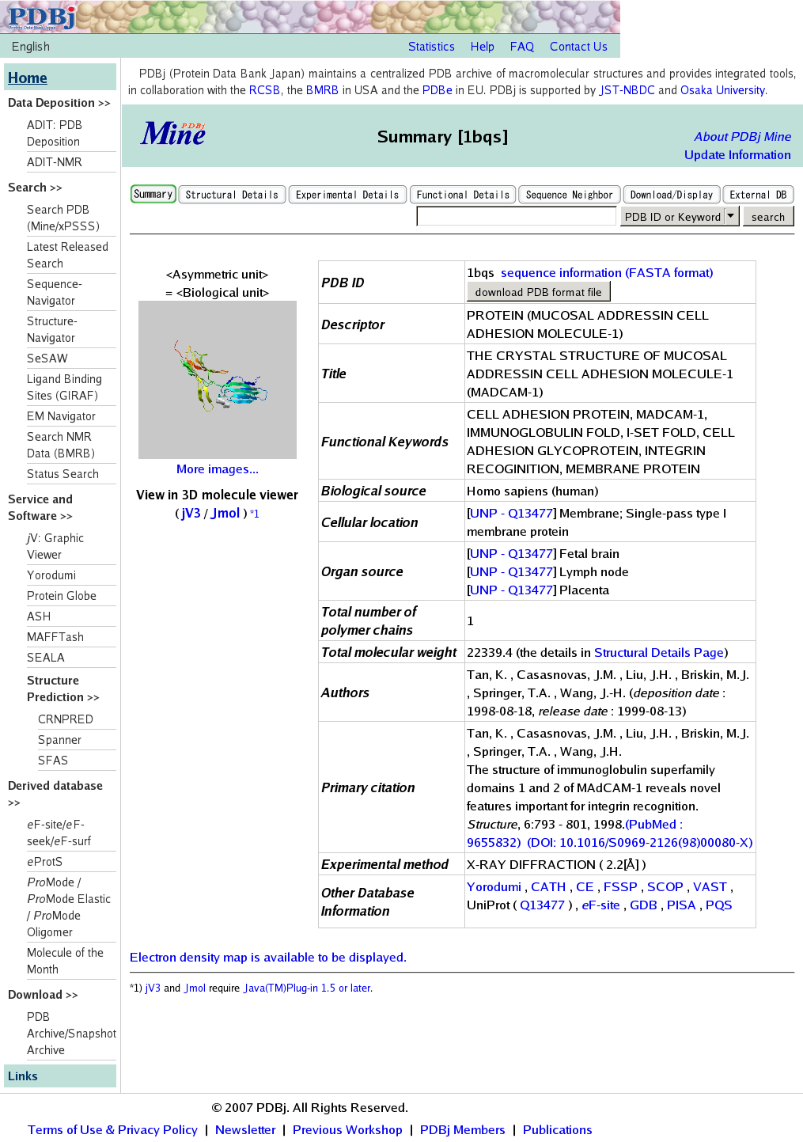Open the Publications footer link
The image size is (803, 1142).
coord(557,1129)
